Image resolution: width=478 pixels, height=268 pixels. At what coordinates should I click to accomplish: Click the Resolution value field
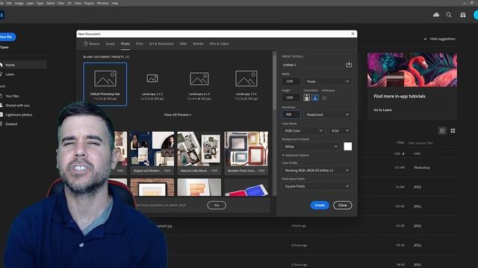(x=291, y=115)
